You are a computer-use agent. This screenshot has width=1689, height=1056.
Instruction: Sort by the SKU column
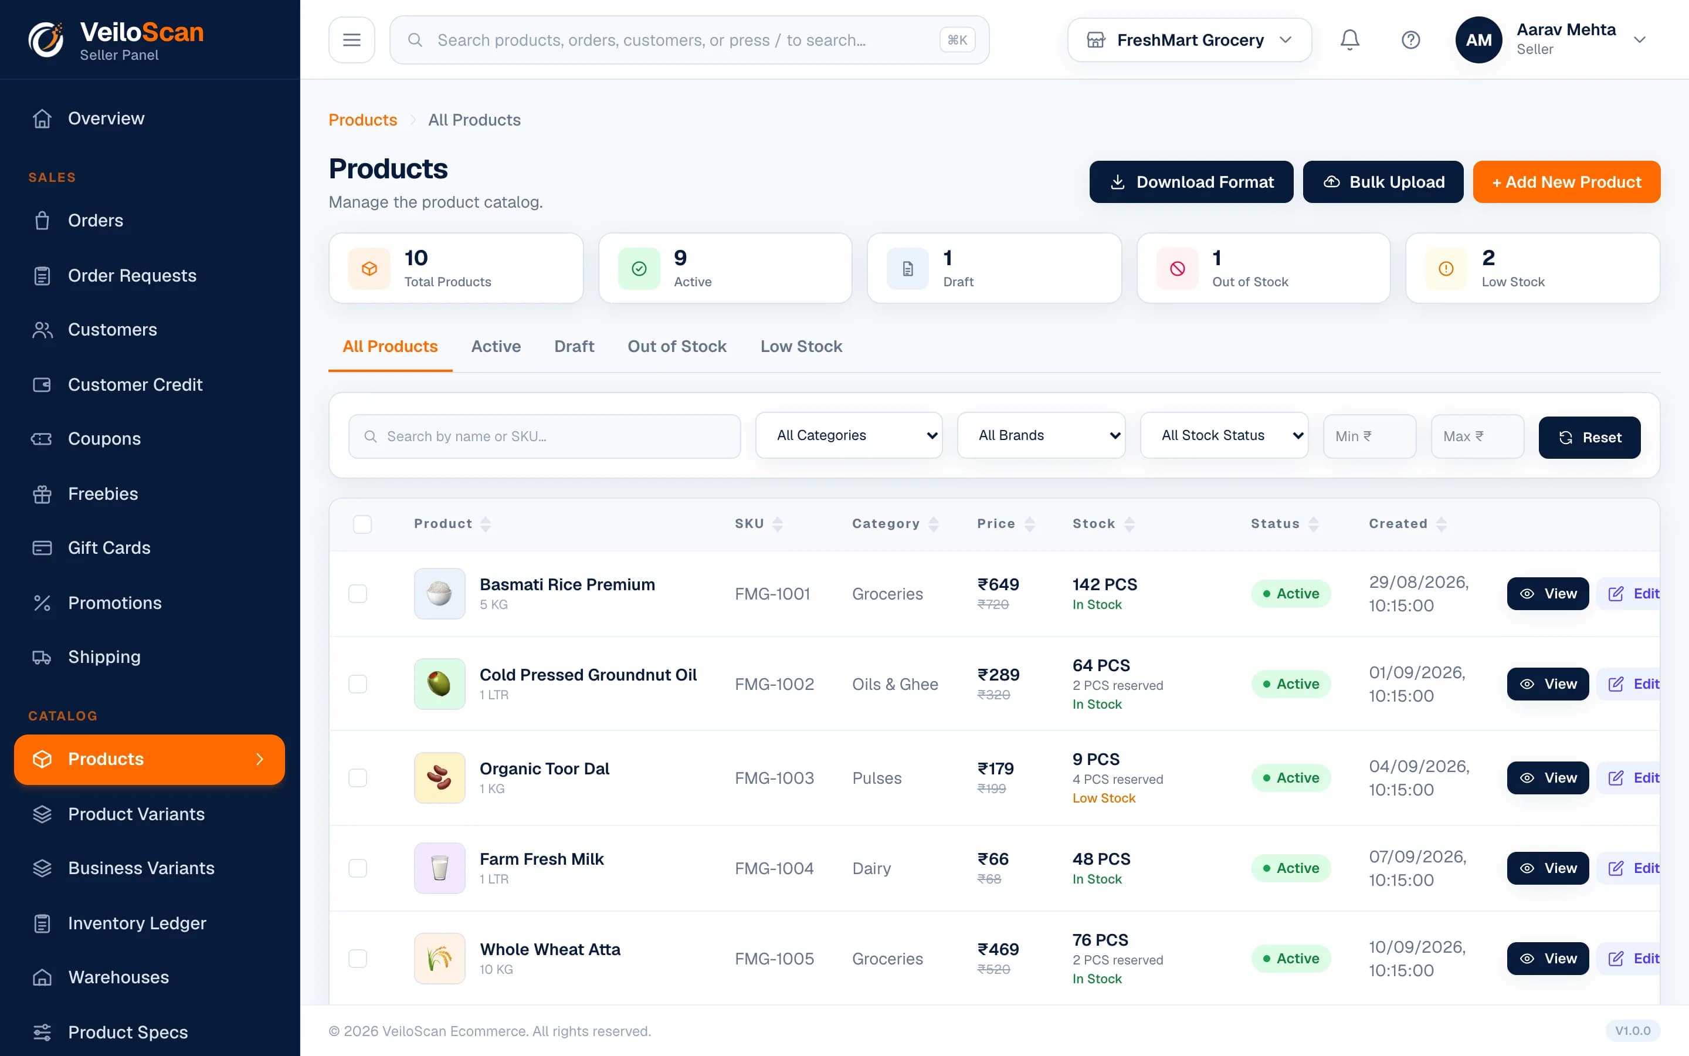coord(759,524)
